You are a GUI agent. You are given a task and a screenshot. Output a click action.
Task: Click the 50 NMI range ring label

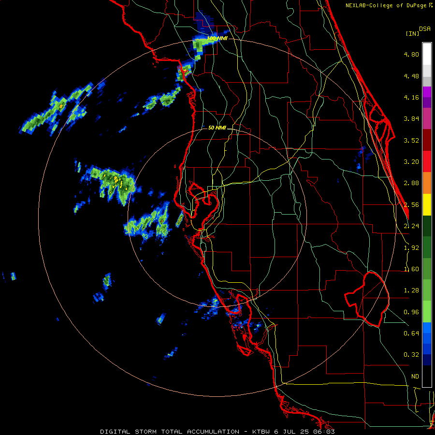pos(217,128)
